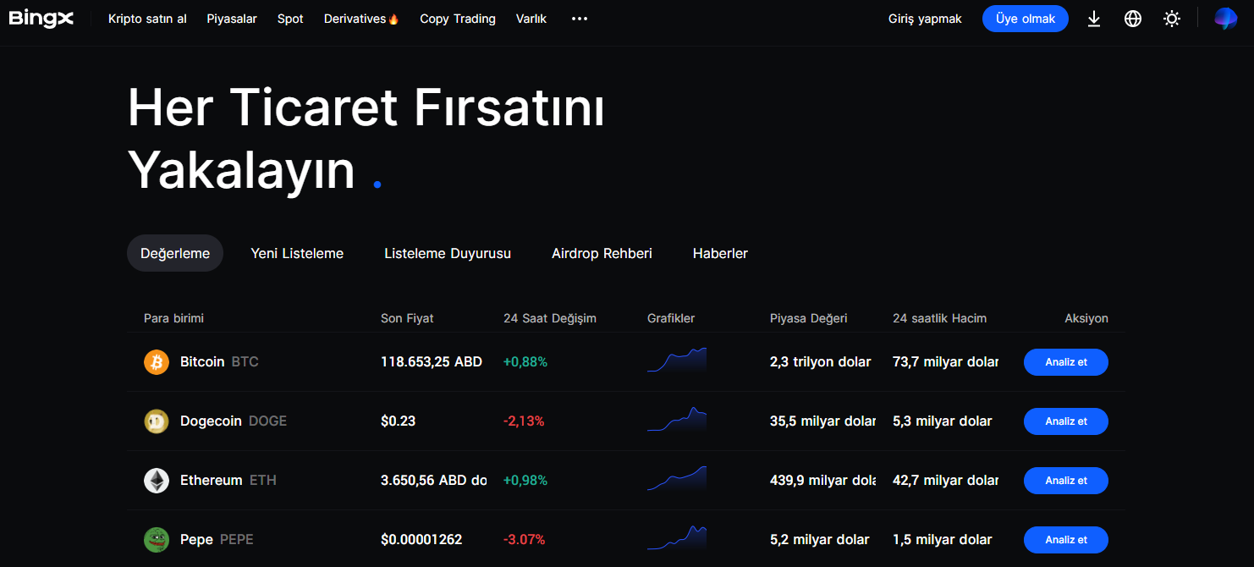The image size is (1254, 567).
Task: Click the Bitcoin BTC name
Action: (x=219, y=362)
